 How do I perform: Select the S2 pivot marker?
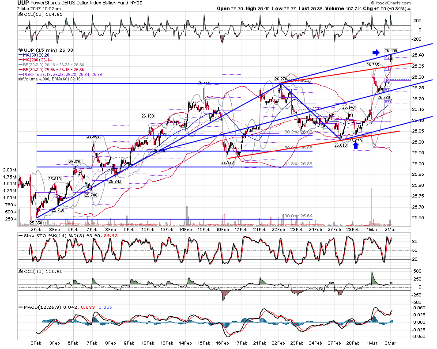coord(387,103)
